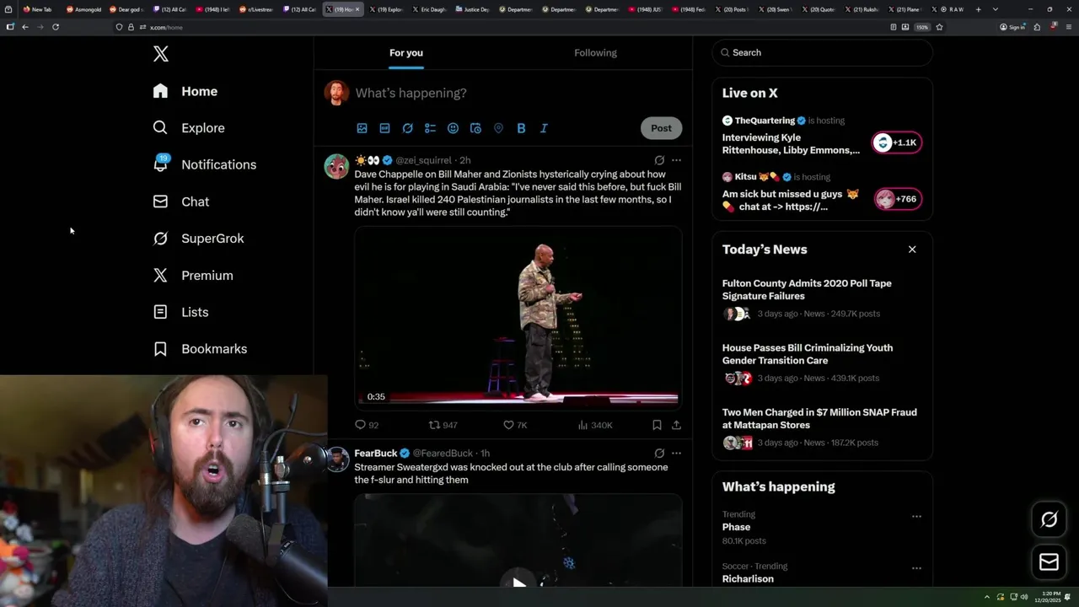Open the Premium page link
Image resolution: width=1079 pixels, height=607 pixels.
pos(193,276)
